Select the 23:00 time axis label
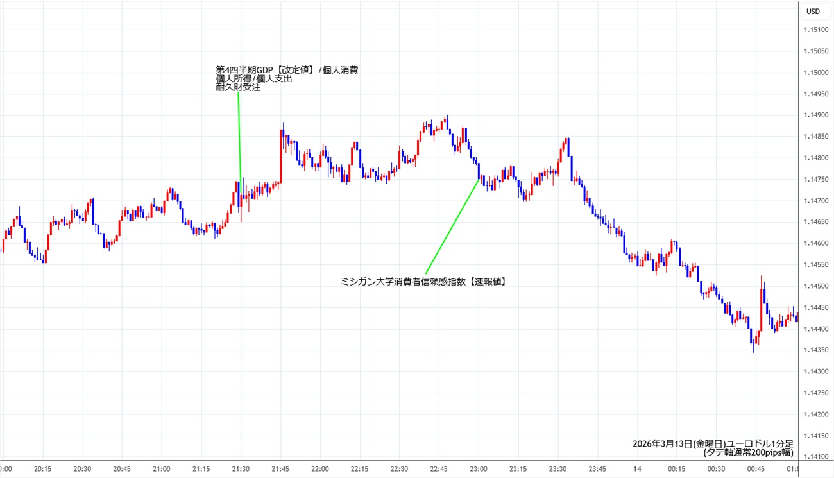Image resolution: width=834 pixels, height=478 pixels. (x=478, y=469)
